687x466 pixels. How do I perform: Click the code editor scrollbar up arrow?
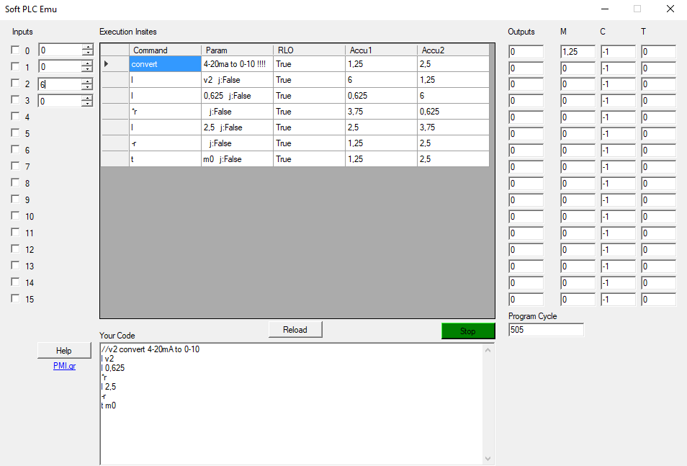click(488, 349)
